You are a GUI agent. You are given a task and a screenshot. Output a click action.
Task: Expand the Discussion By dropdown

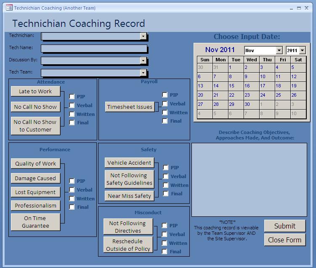click(x=143, y=60)
